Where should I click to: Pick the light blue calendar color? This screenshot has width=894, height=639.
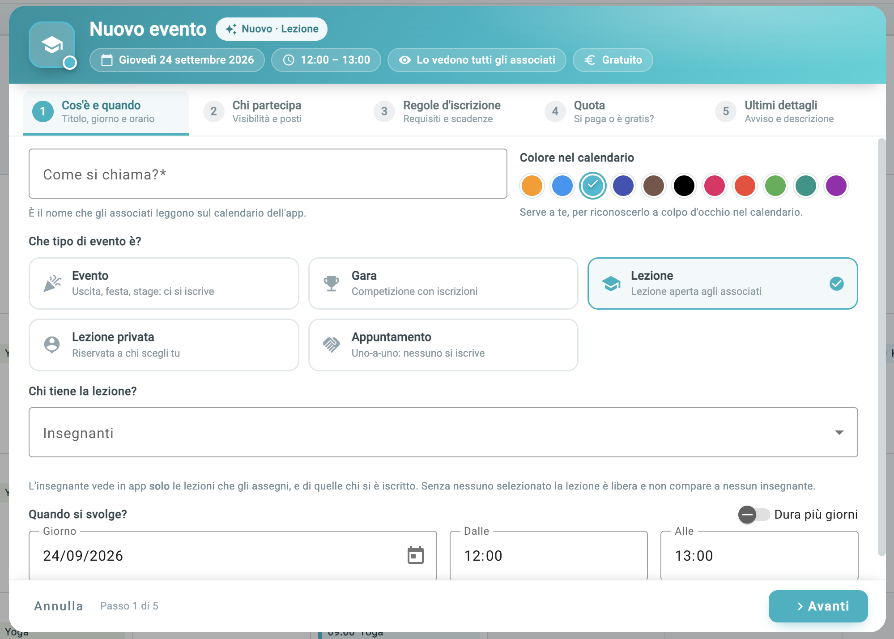(x=562, y=186)
